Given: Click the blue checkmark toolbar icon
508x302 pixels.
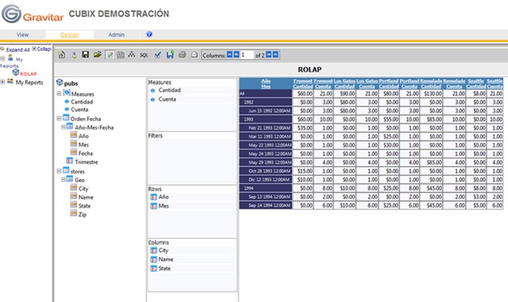Looking at the screenshot, I should 158,55.
